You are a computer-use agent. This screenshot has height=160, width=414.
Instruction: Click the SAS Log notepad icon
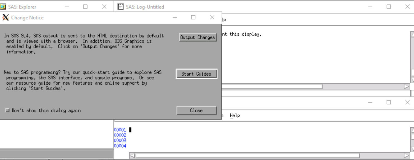[x=120, y=6]
